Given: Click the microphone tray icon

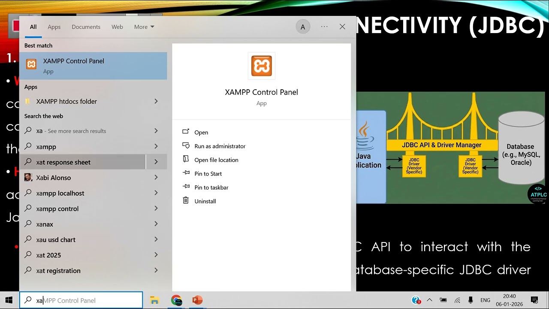Looking at the screenshot, I should 471,300.
